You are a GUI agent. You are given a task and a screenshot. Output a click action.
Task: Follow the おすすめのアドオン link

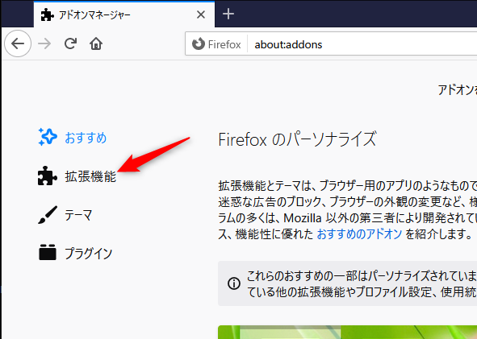[x=359, y=234]
